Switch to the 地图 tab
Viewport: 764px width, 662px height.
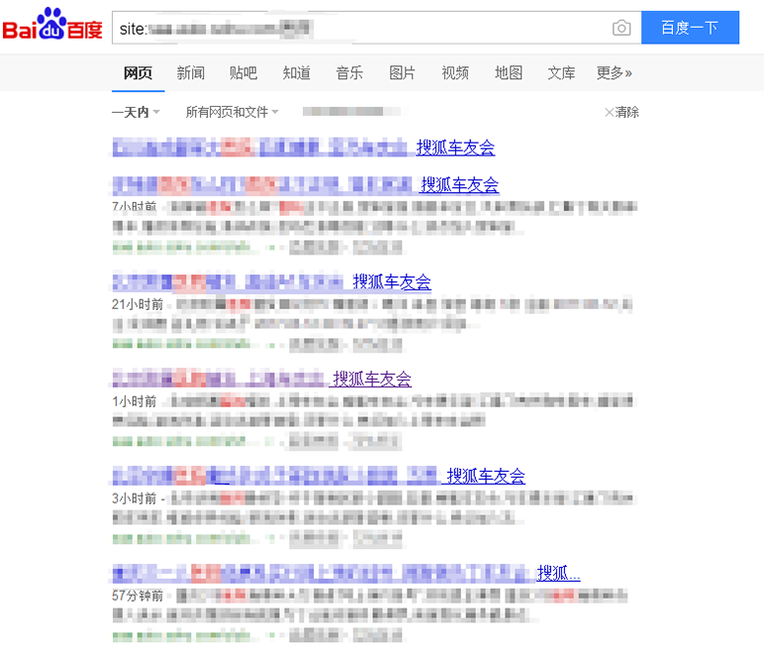pos(509,72)
